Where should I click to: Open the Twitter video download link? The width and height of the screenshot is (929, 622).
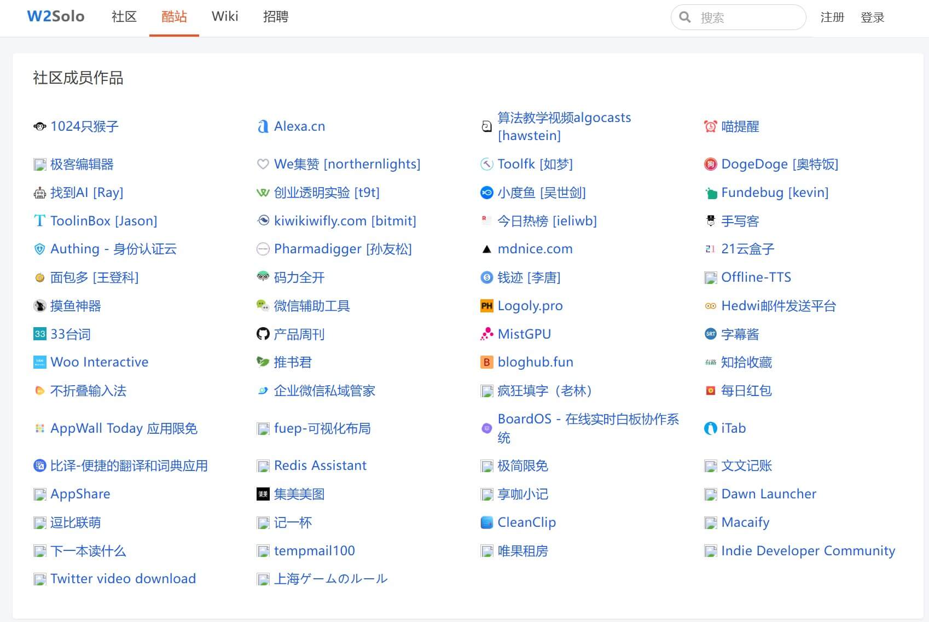tap(123, 579)
